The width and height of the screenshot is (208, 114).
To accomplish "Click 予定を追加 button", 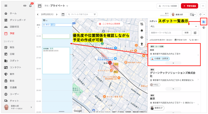I will (189, 6).
